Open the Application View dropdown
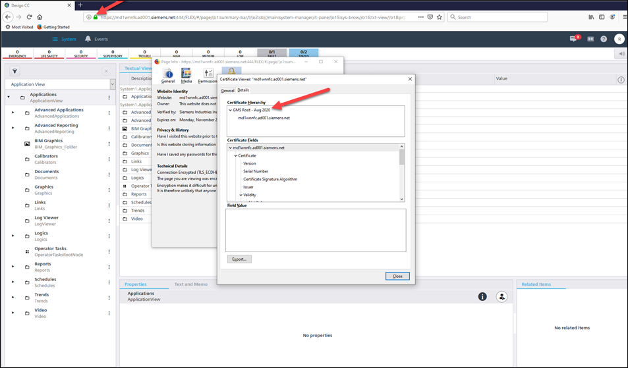Image resolution: width=628 pixels, height=368 pixels. click(x=113, y=84)
